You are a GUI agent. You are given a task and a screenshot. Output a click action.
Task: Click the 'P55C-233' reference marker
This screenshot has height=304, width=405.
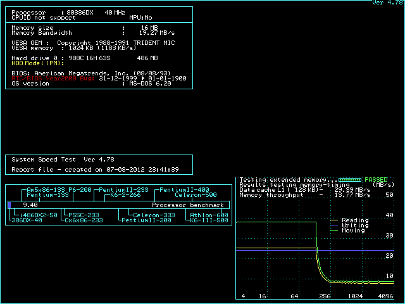tap(84, 215)
